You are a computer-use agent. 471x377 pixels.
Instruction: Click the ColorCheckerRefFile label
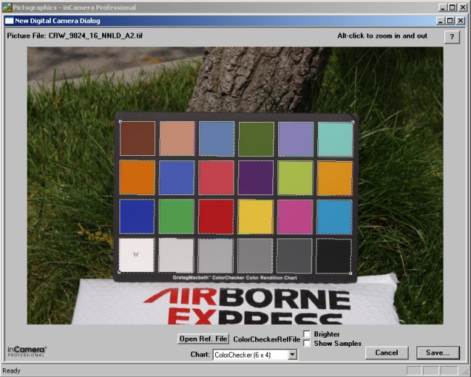pos(267,339)
